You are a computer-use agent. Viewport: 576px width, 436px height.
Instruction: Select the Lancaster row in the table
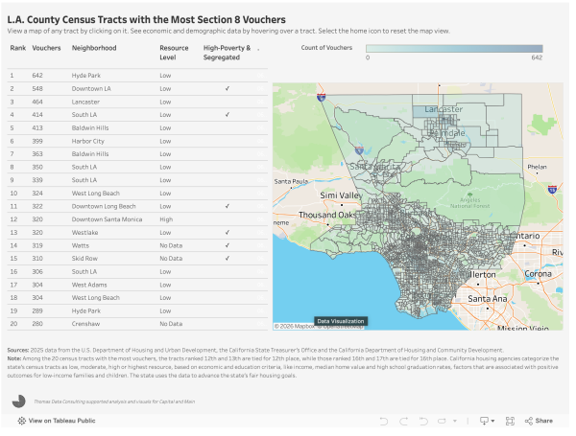137,102
